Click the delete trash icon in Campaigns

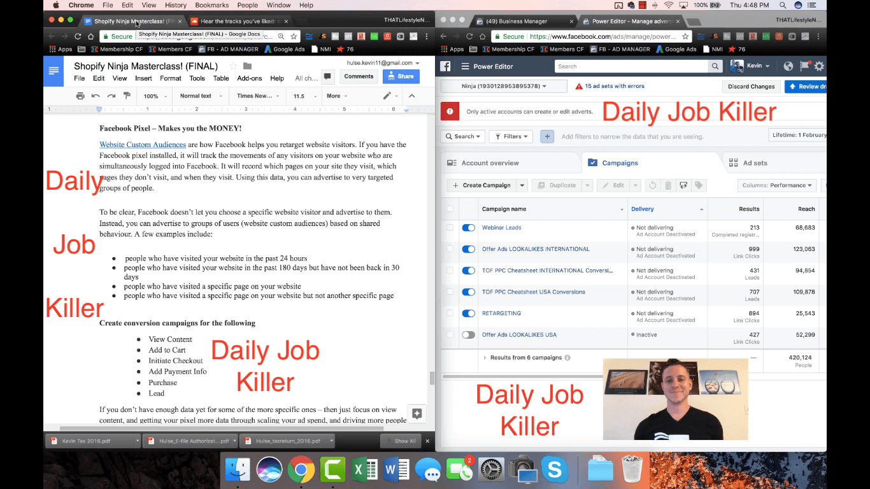tap(668, 185)
